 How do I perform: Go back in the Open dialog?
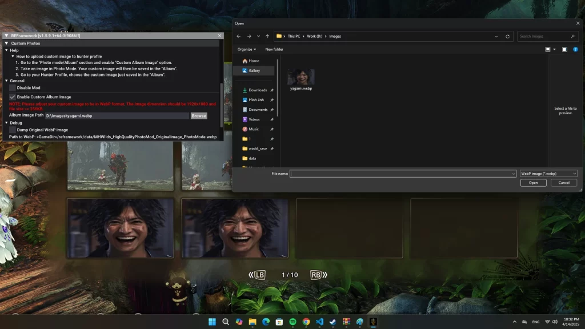coord(239,36)
